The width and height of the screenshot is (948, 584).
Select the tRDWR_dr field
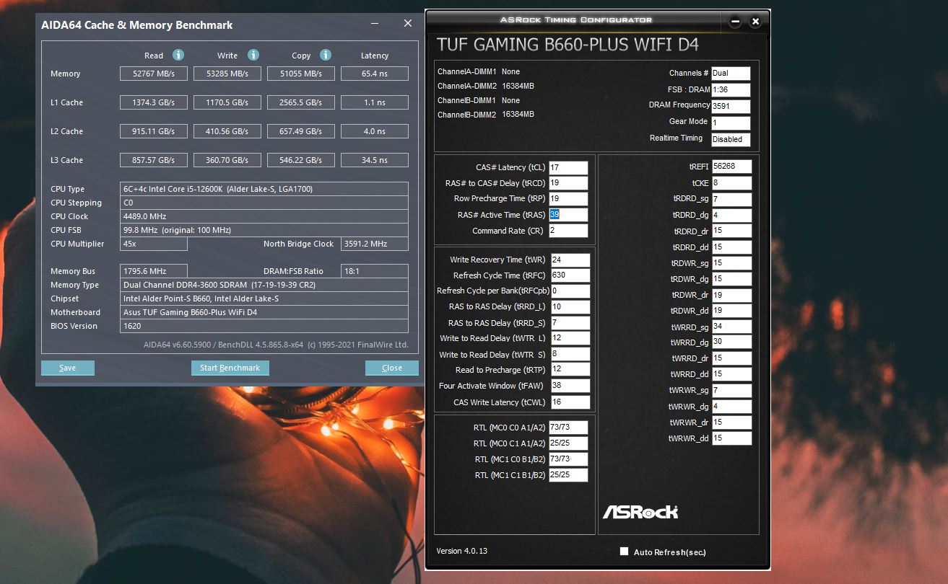732,295
